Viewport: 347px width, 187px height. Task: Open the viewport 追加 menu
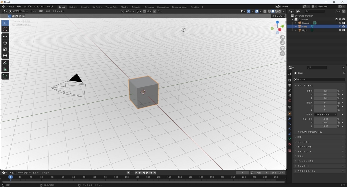click(x=48, y=11)
